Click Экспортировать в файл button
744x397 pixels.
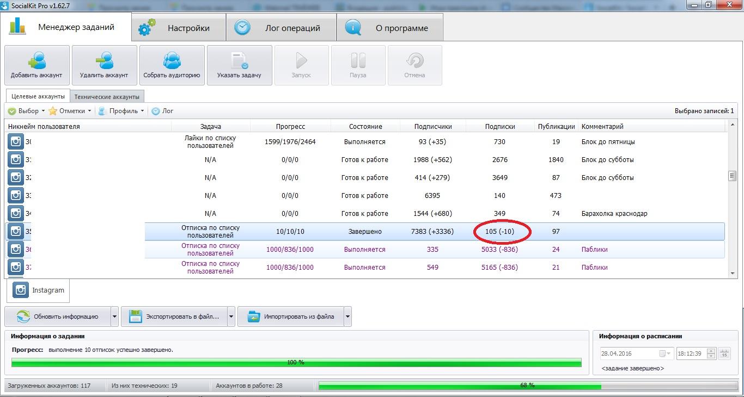(174, 316)
